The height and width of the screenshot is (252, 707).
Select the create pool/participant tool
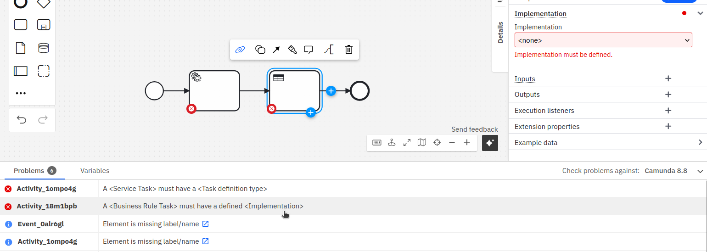pyautogui.click(x=21, y=71)
